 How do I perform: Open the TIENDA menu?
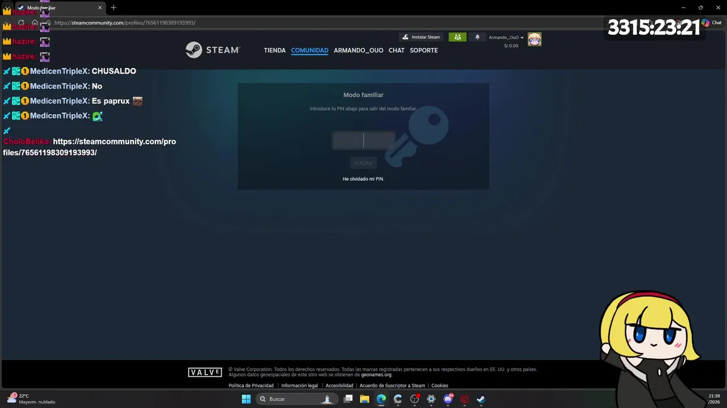tap(275, 50)
